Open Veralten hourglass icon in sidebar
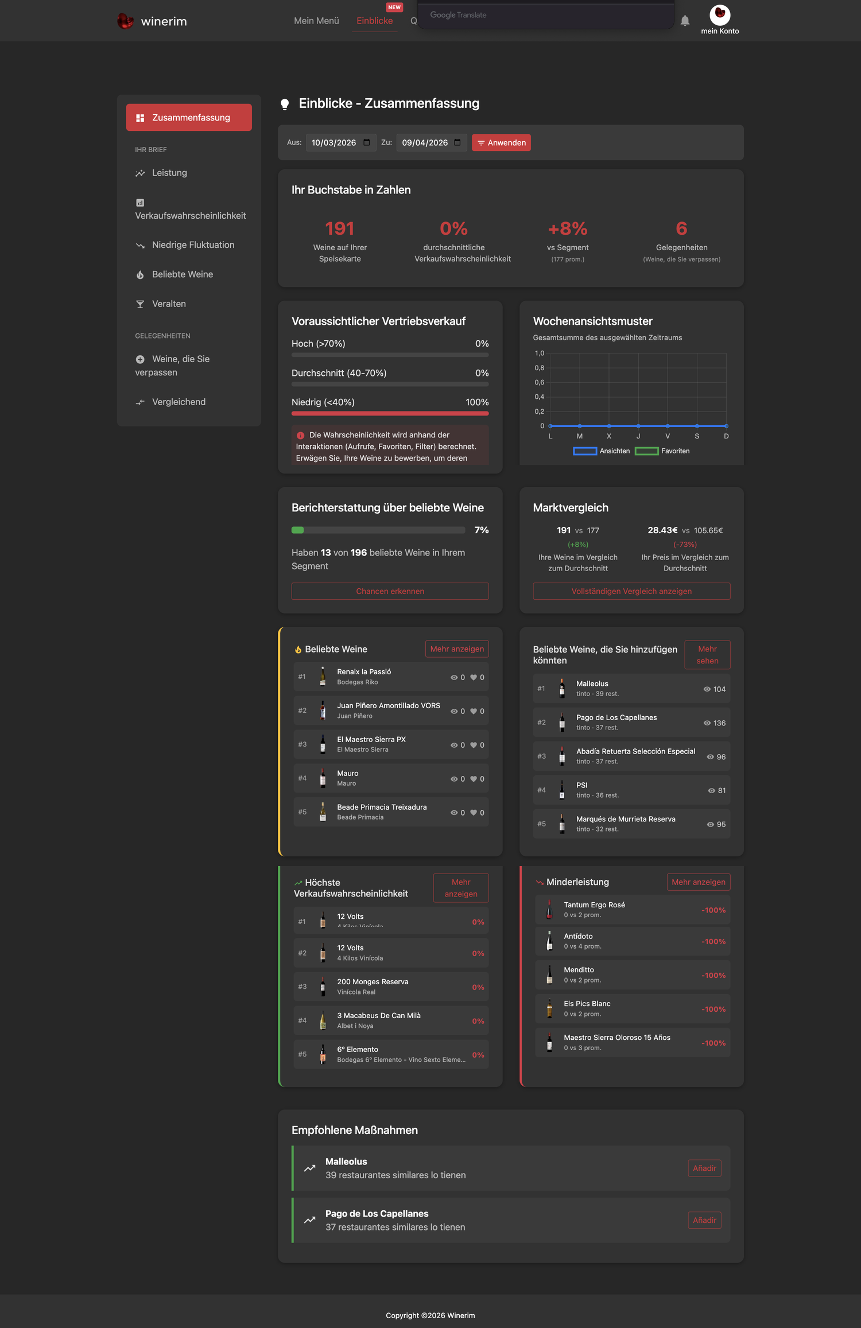The width and height of the screenshot is (861, 1328). click(x=140, y=304)
